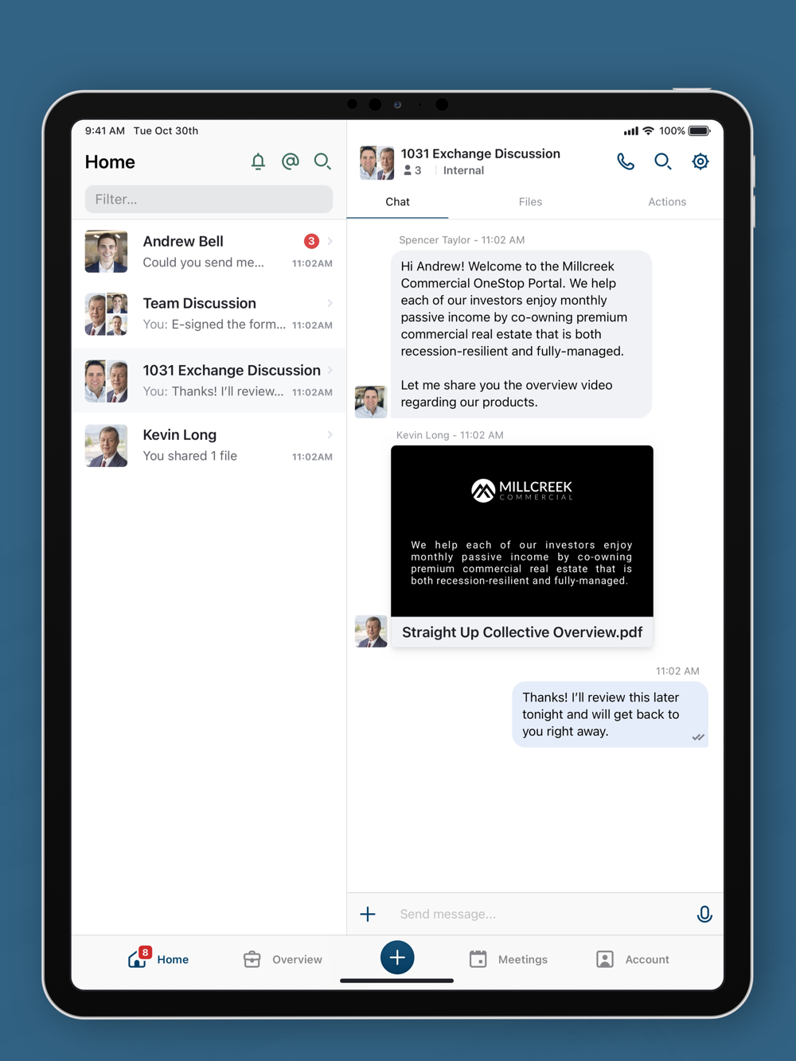Open Kevin Long conversation

coord(209,445)
